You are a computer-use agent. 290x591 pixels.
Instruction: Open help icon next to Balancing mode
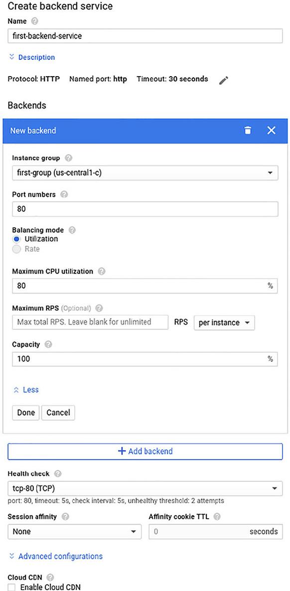(72, 230)
